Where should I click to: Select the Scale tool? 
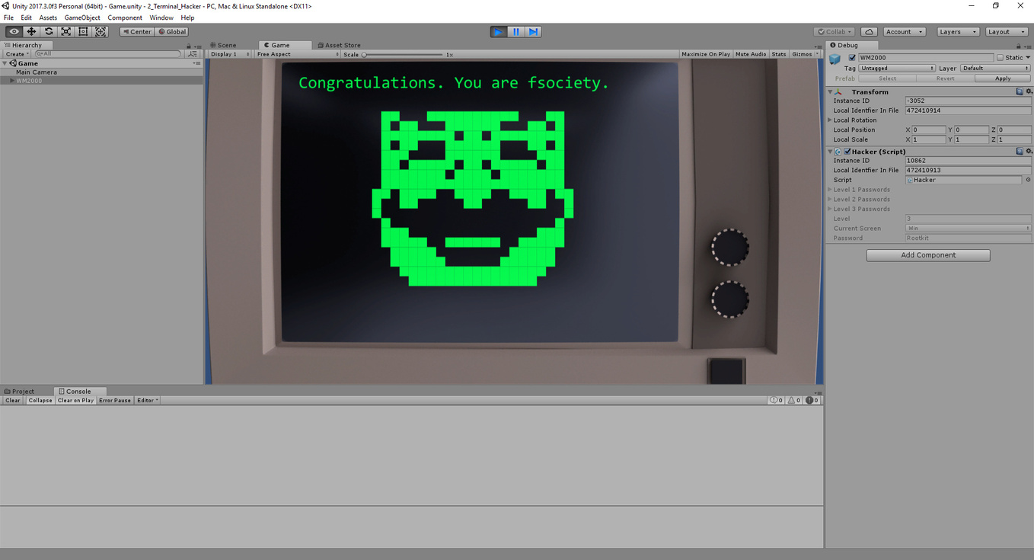point(65,31)
